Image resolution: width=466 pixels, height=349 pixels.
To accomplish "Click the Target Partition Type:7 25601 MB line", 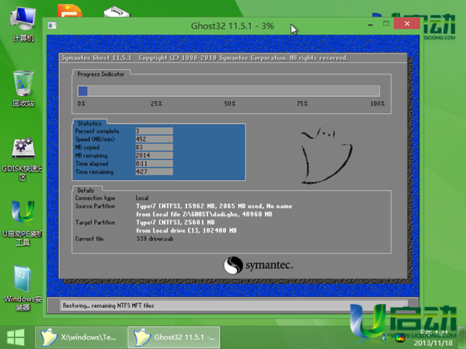I will [176, 223].
